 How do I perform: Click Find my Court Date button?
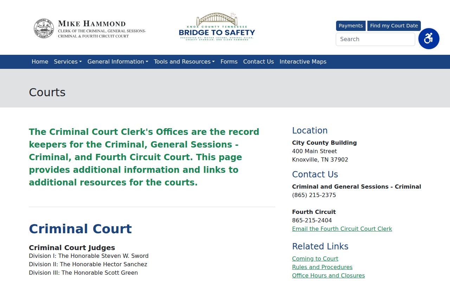394,26
